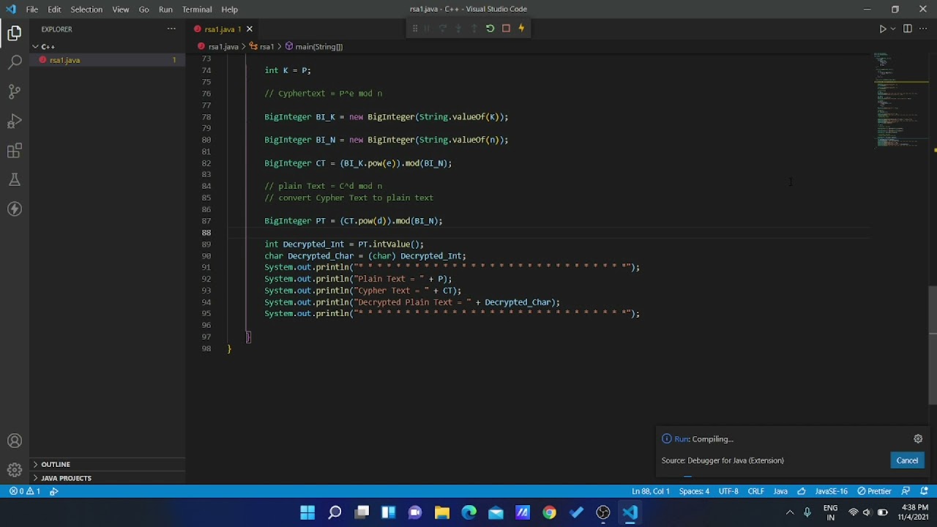Open the Manage gear menu
This screenshot has height=527, width=937.
[15, 470]
